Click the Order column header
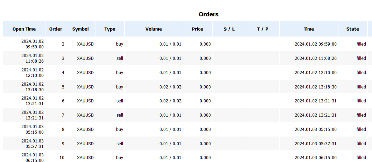 (x=56, y=29)
